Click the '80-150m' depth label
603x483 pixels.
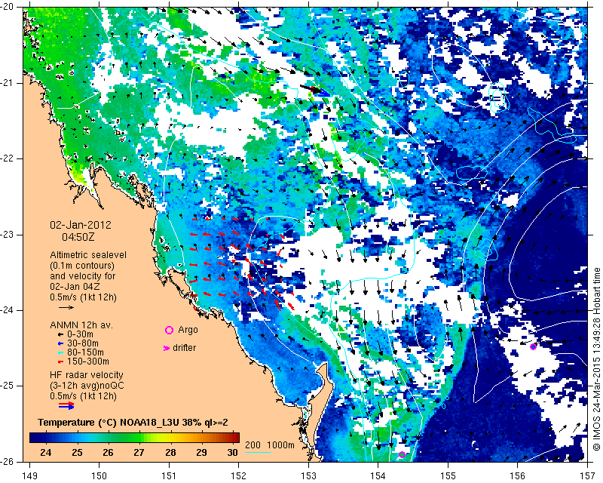[x=85, y=352]
